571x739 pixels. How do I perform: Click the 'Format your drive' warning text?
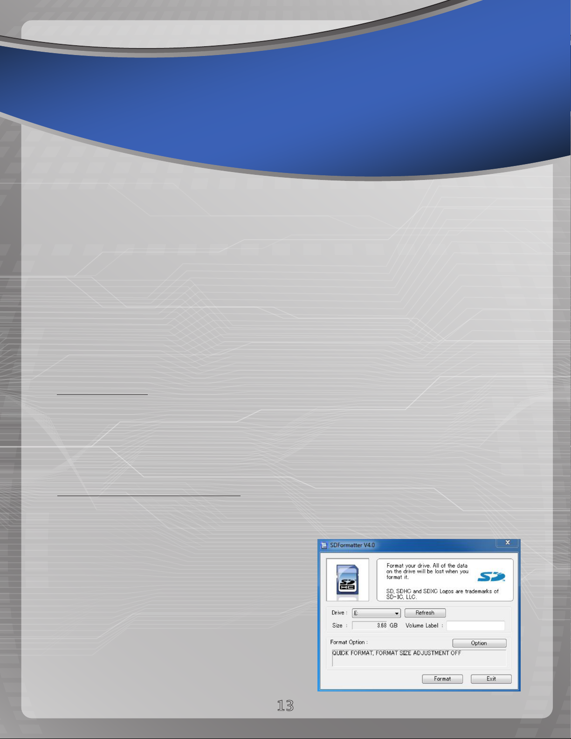pyautogui.click(x=427, y=571)
